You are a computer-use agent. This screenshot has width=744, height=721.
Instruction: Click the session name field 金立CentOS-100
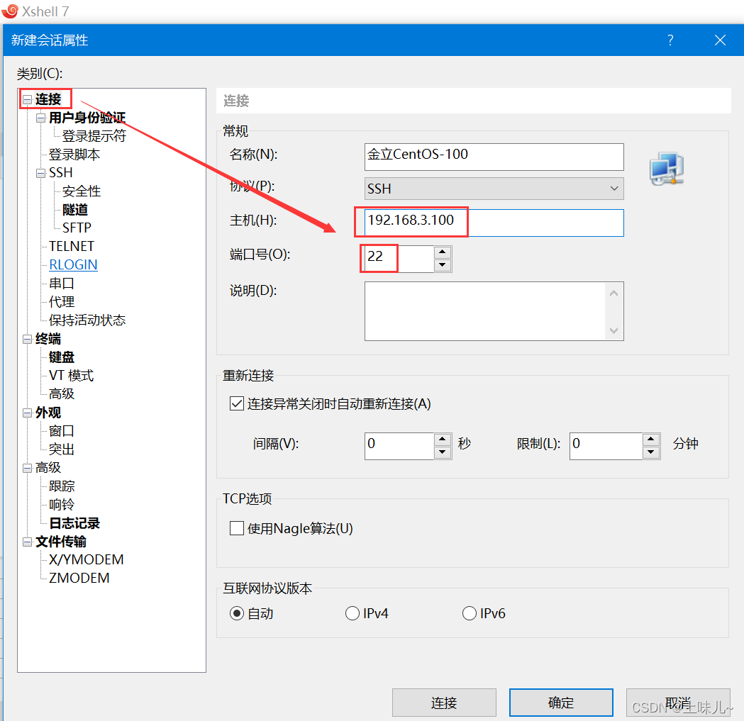pos(494,157)
